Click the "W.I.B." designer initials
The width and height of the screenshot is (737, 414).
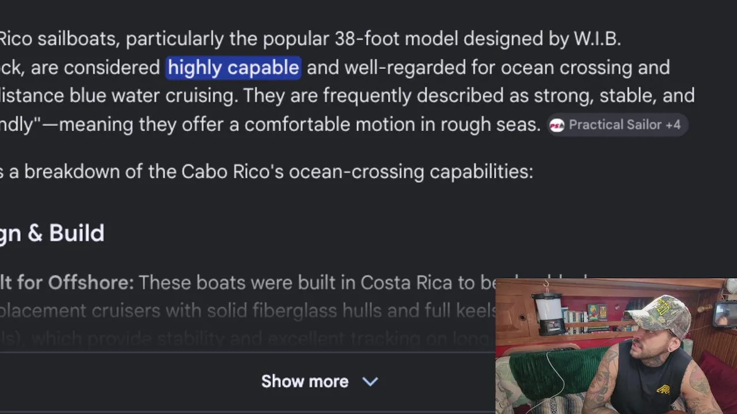[597, 39]
